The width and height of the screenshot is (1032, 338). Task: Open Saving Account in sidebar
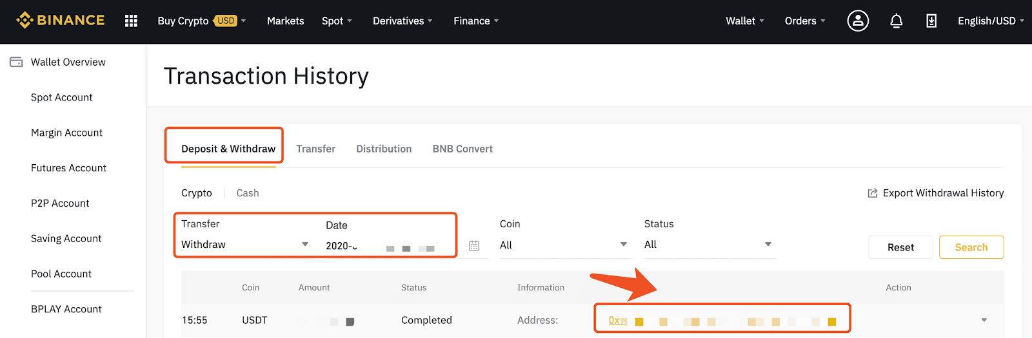(x=66, y=239)
